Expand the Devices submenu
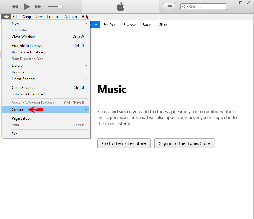 (46, 72)
